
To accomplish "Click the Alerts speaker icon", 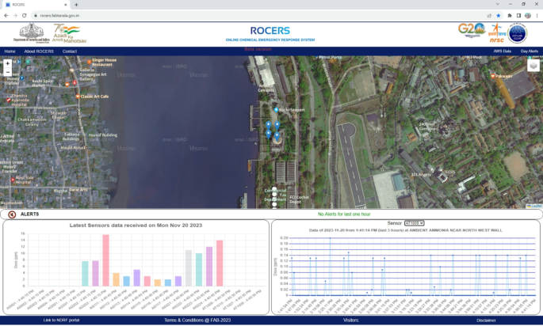I will pos(11,214).
